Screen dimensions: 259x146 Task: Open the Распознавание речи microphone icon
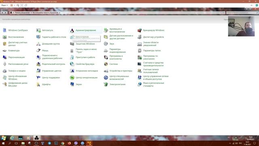click(x=4, y=64)
